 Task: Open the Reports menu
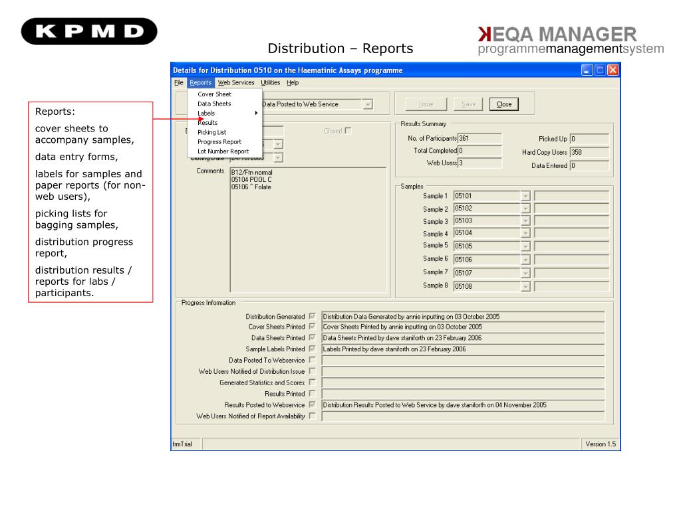coord(200,83)
